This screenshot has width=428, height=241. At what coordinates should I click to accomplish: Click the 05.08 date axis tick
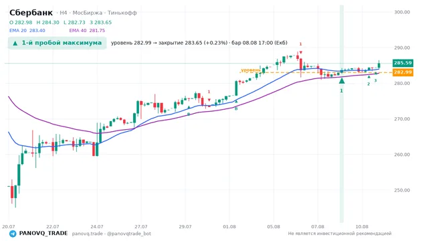(274, 227)
